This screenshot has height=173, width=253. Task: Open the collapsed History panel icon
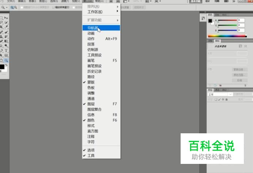pos(203,18)
